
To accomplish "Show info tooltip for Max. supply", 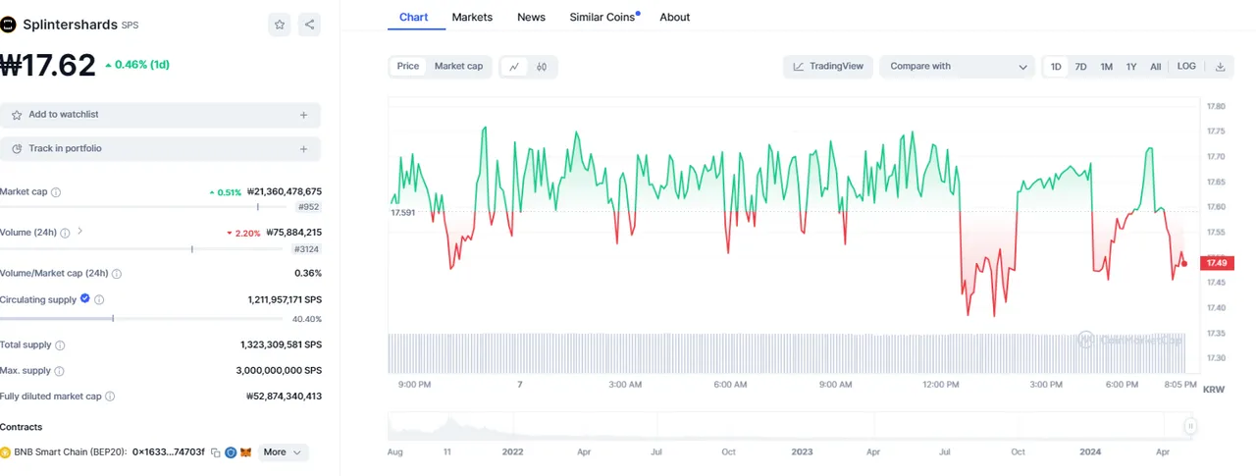I will tap(59, 371).
